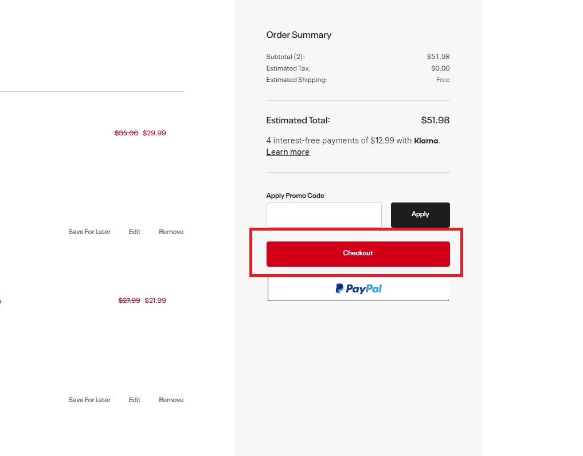Click the bold Klarna brand name
583x456 pixels.
pos(427,141)
